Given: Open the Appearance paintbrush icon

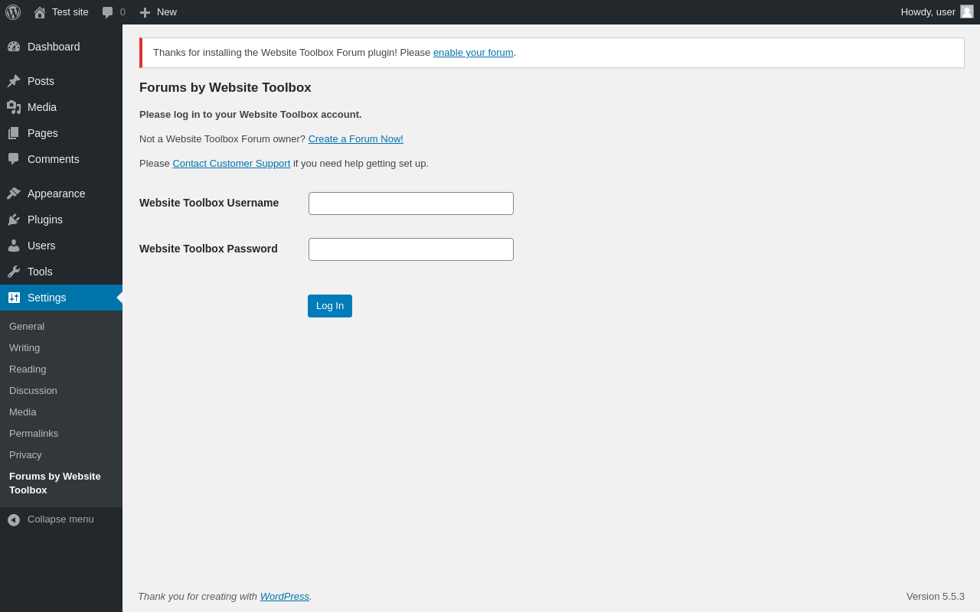Looking at the screenshot, I should pos(14,194).
